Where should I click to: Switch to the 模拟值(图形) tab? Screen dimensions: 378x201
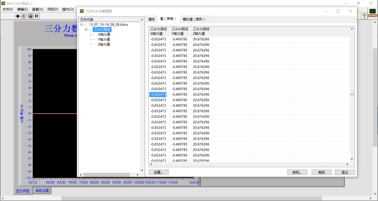[x=194, y=19]
